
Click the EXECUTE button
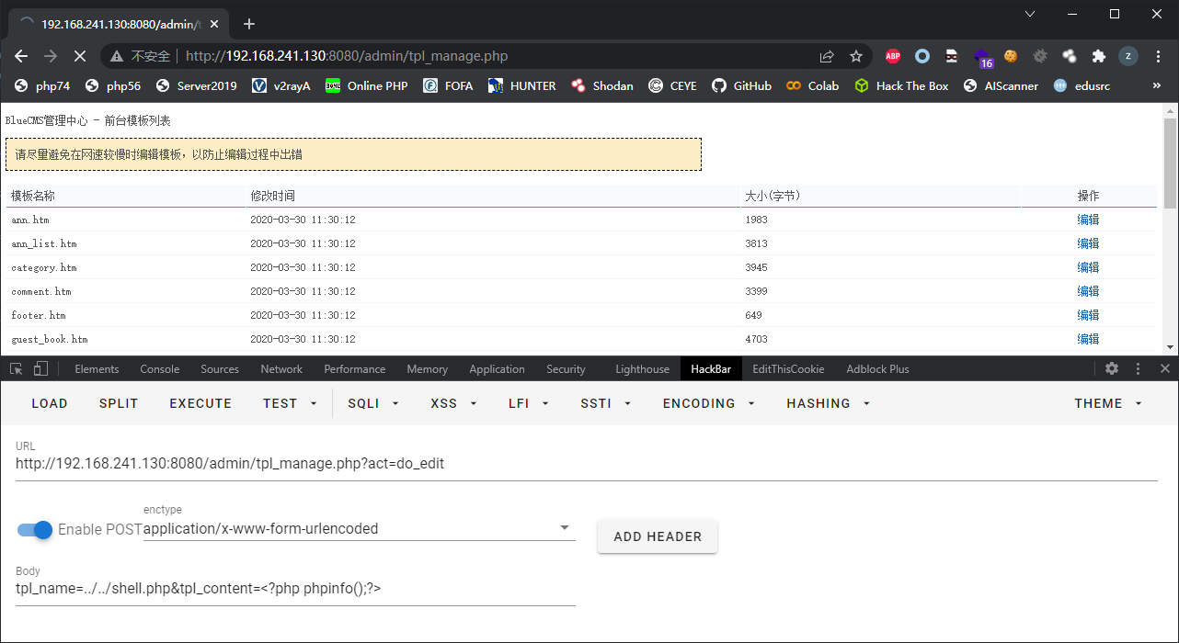200,403
